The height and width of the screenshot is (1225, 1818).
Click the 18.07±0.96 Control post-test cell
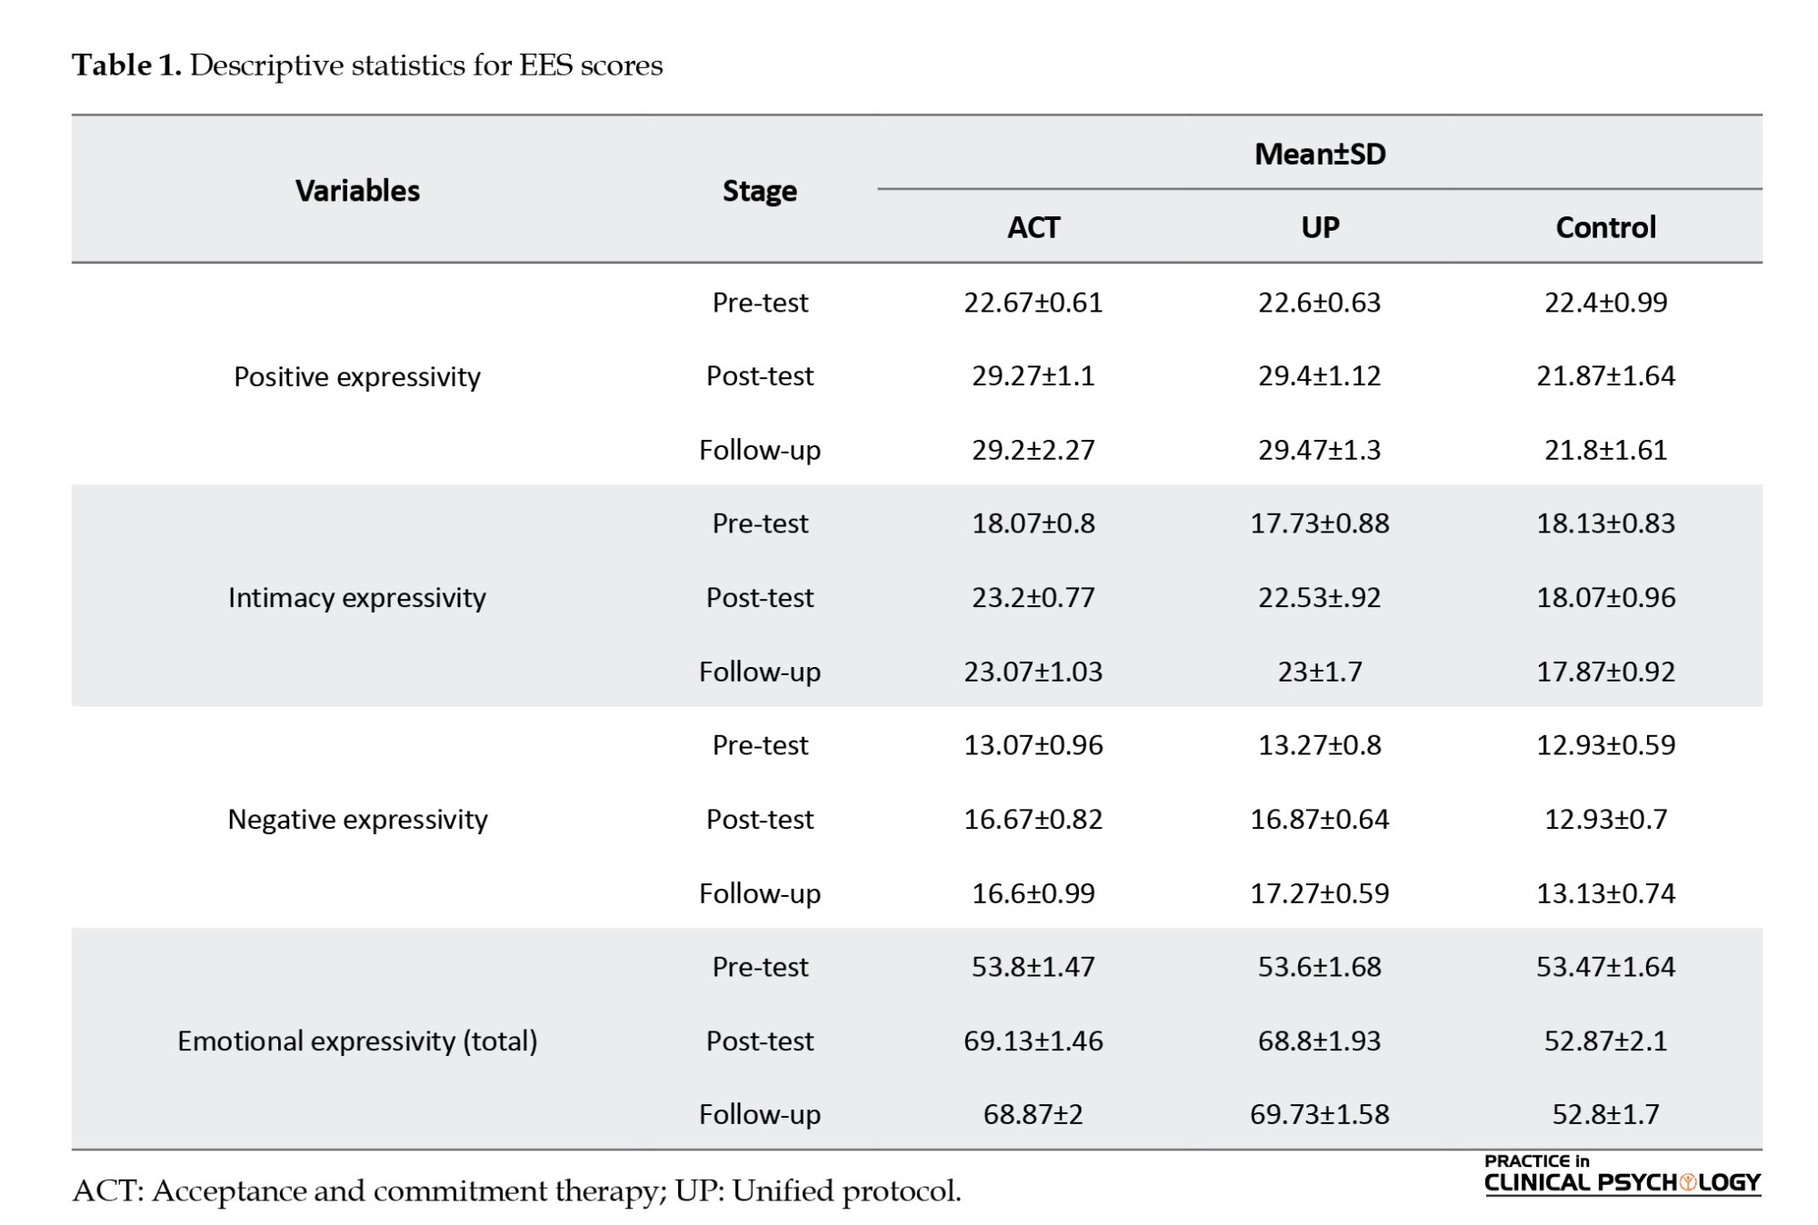1605,598
